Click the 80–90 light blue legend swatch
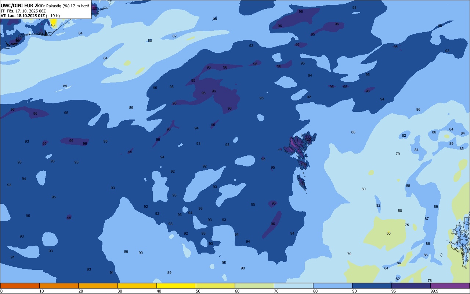 (333, 286)
